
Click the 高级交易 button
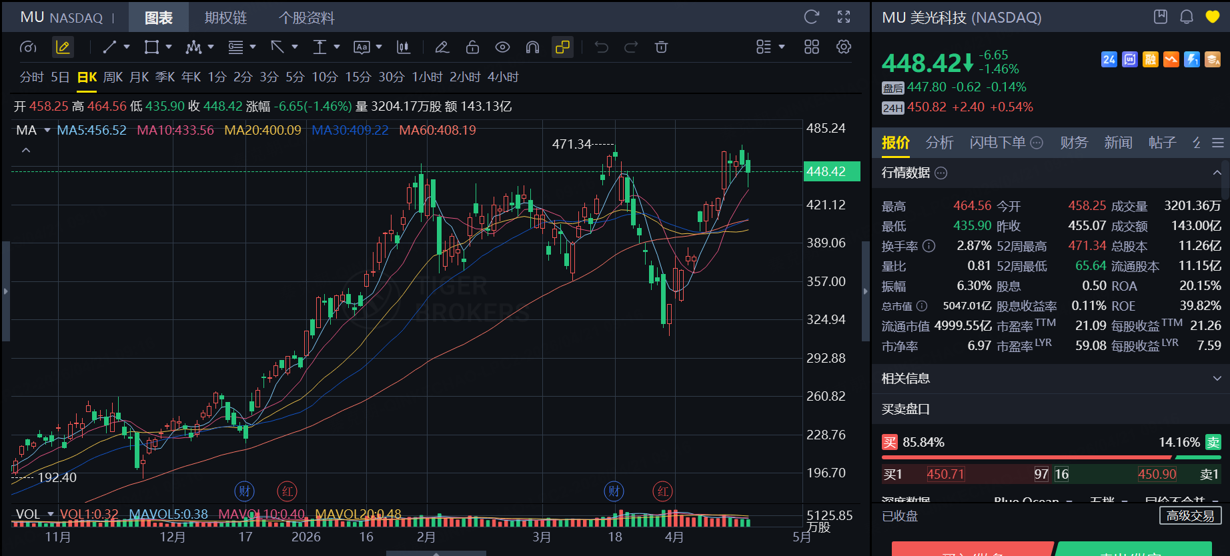coord(1190,515)
